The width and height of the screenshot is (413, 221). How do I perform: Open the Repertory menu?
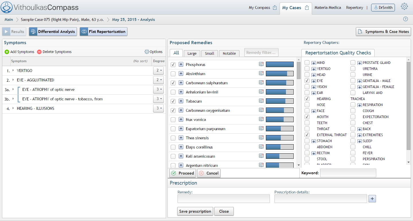[354, 8]
